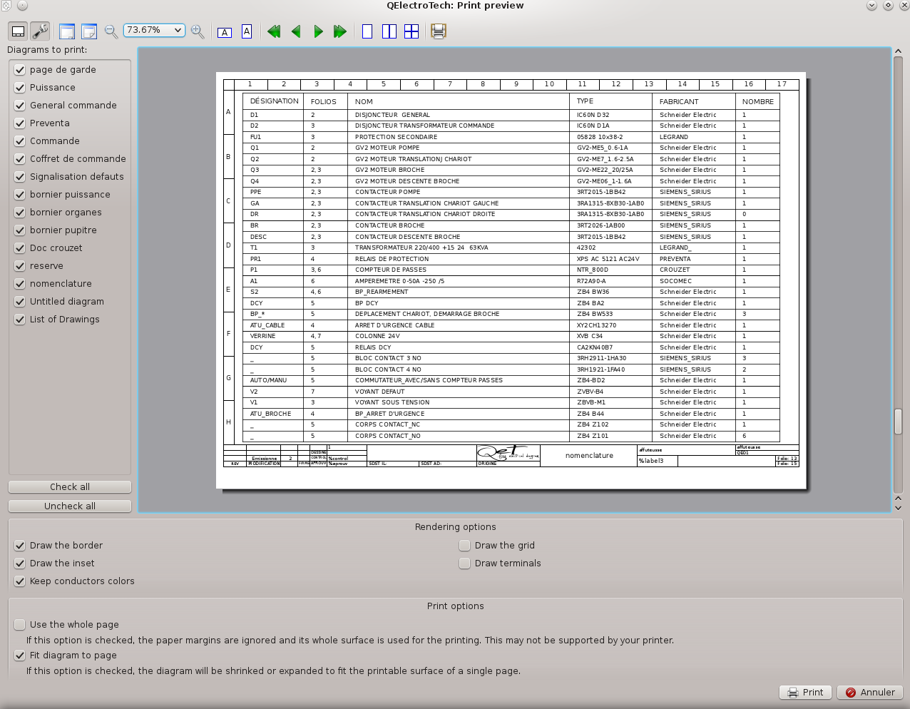Viewport: 910px width, 709px height.
Task: Zoom out of the preview
Action: pyautogui.click(x=110, y=31)
